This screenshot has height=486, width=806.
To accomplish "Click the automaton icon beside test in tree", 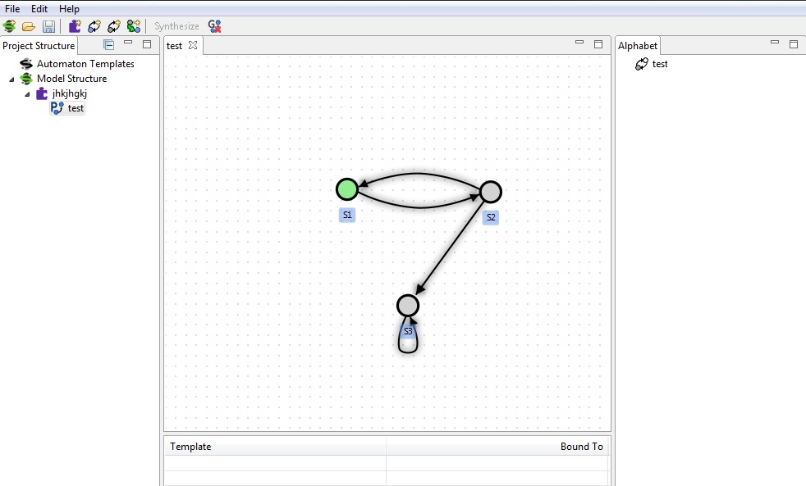I will [x=57, y=108].
